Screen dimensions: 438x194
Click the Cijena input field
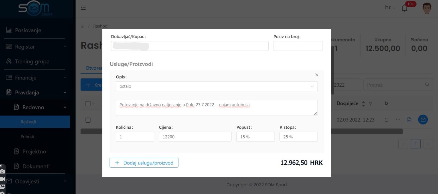pos(195,137)
